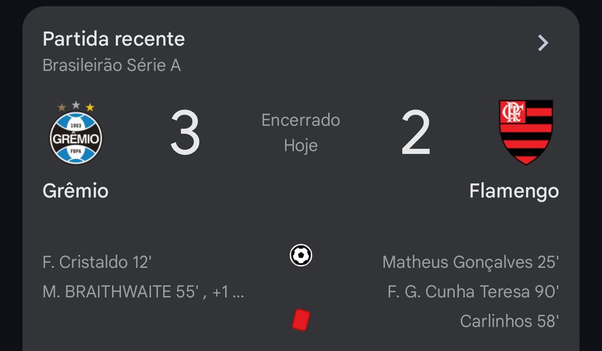Tap the Flamengo team name
This screenshot has width=602, height=351.
pos(514,191)
